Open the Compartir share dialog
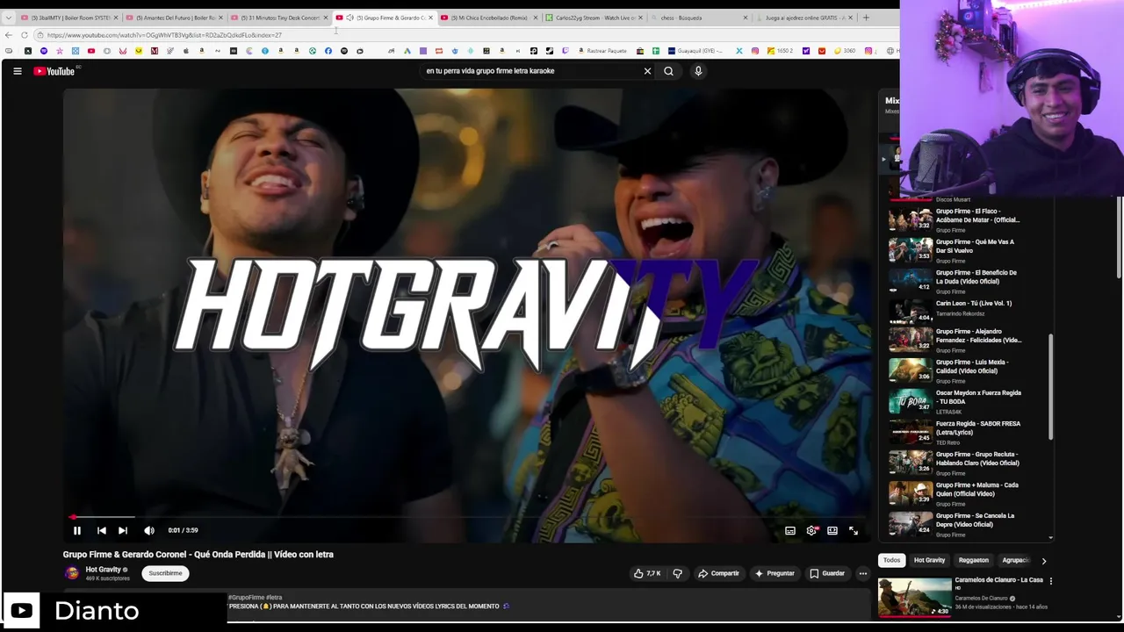Image resolution: width=1124 pixels, height=632 pixels. coord(718,573)
